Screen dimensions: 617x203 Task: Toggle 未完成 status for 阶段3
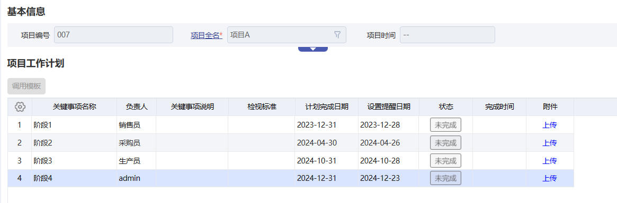[445, 160]
